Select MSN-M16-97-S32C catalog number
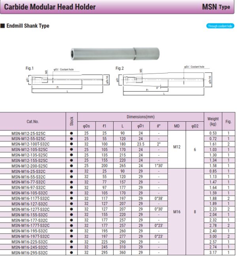Screen dimensions: 237x257 pyautogui.click(x=28, y=187)
